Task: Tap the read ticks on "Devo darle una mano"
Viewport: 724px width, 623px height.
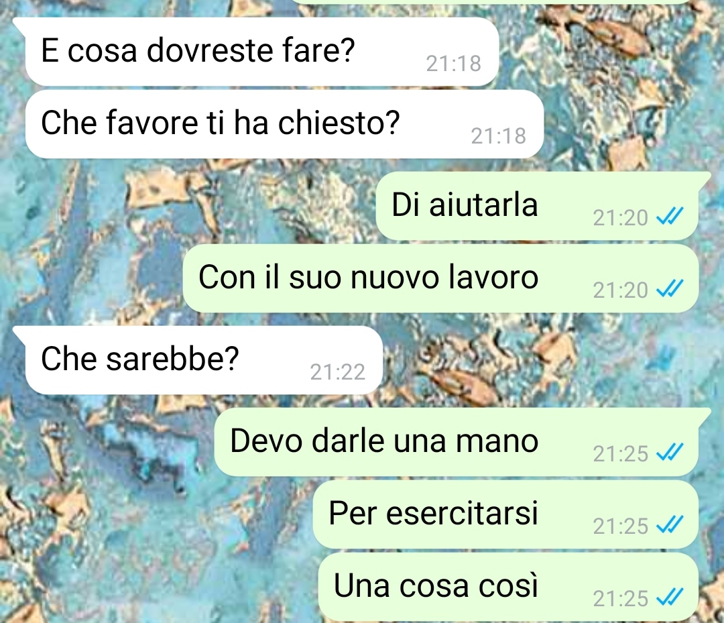Action: [670, 452]
